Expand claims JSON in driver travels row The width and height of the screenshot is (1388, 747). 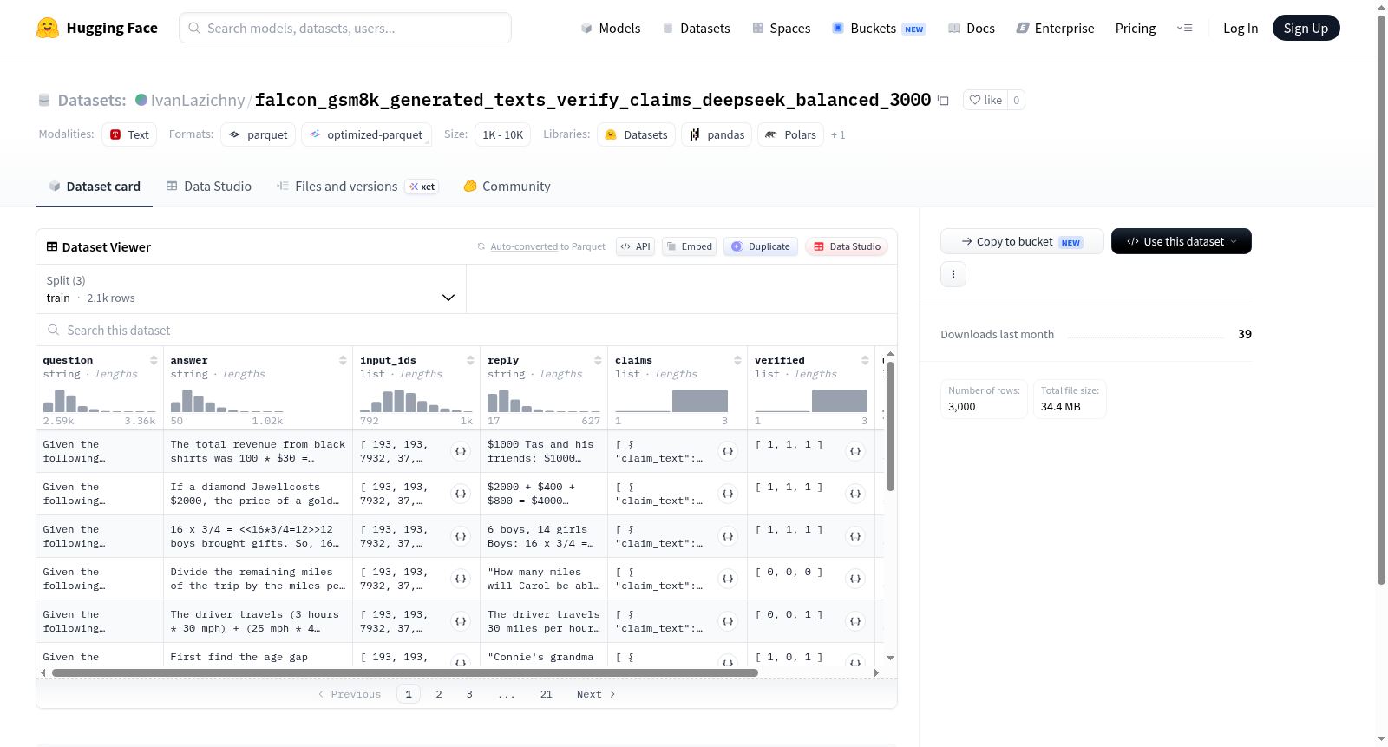click(x=728, y=621)
